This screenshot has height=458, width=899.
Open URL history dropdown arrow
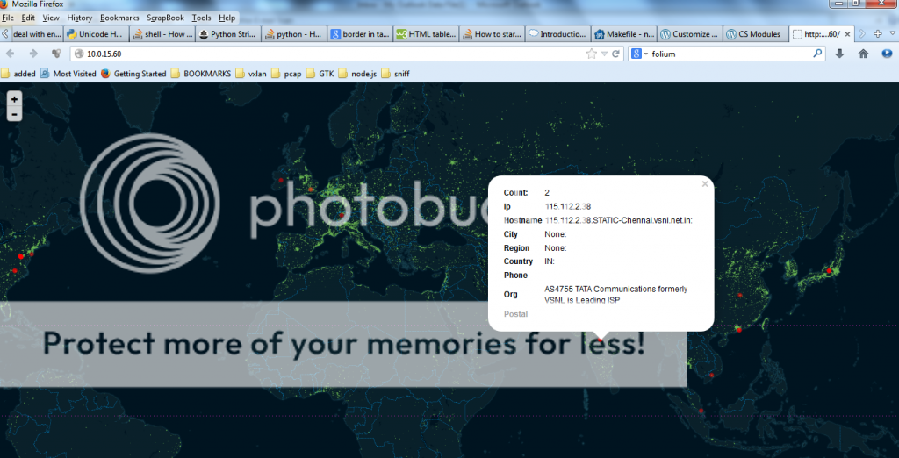coord(604,54)
